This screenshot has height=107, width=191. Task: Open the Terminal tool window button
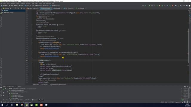(35, 100)
